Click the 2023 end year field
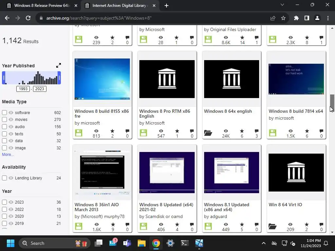This screenshot has height=251, width=335. click(40, 89)
